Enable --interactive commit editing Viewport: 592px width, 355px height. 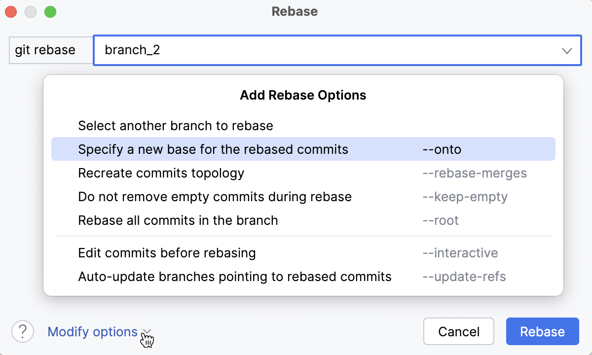303,253
